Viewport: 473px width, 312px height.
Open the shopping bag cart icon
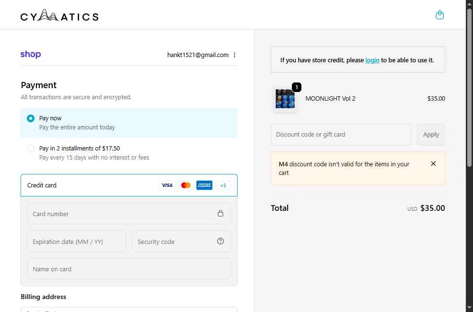439,15
